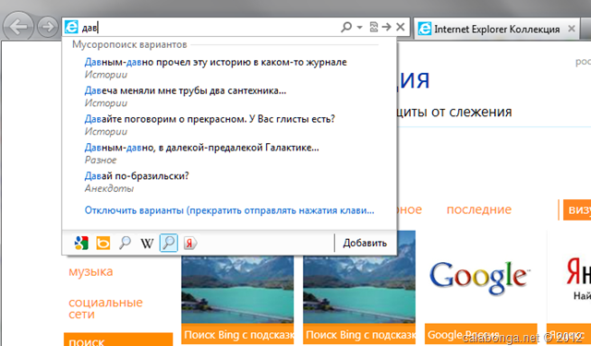Image resolution: width=591 pixels, height=346 pixels.
Task: Open the search dropdown arrow in address bar
Action: (359, 28)
